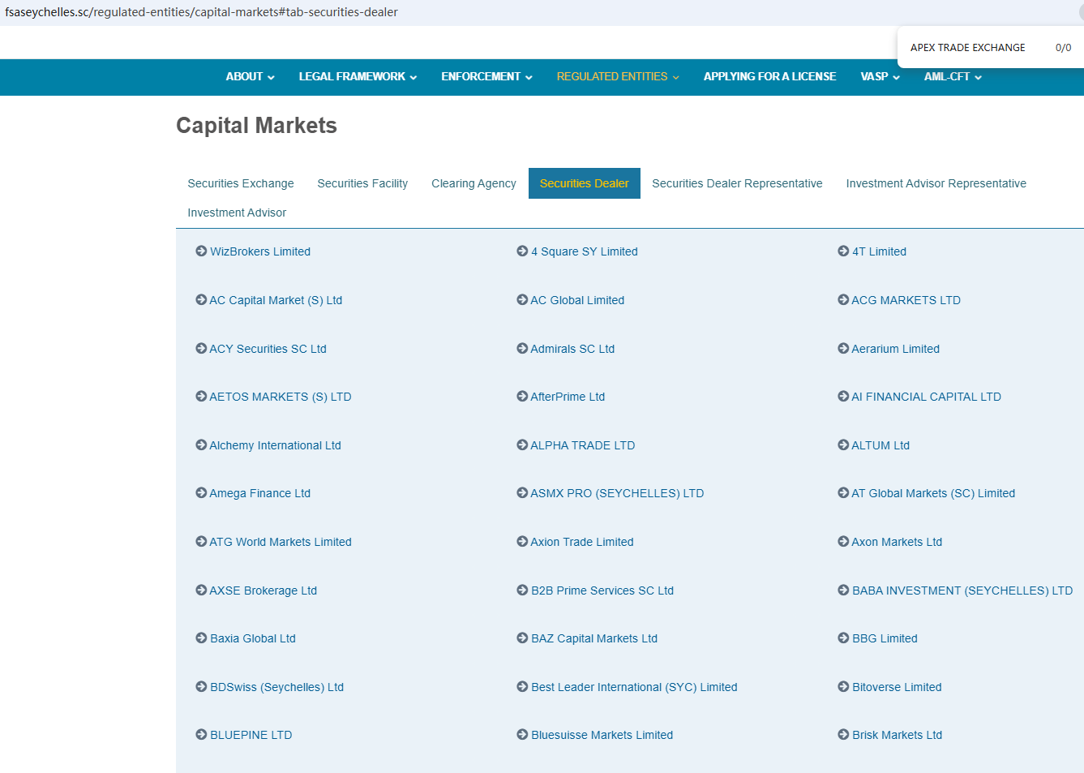The image size is (1084, 773).
Task: Click arrow icon beside Amega Finance Ltd
Action: (x=201, y=493)
